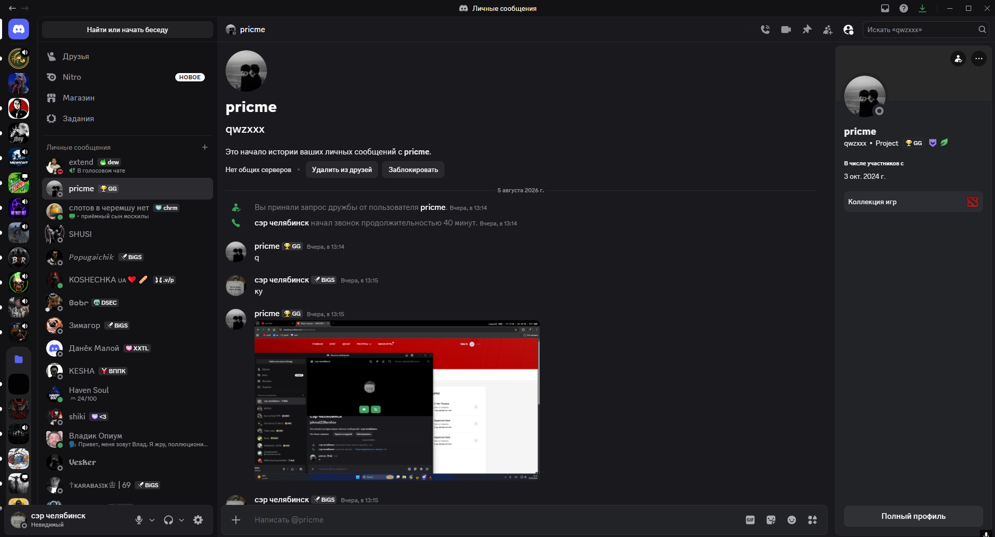995x537 pixels.
Task: Open pricme avatar in the profile panel
Action: click(865, 96)
